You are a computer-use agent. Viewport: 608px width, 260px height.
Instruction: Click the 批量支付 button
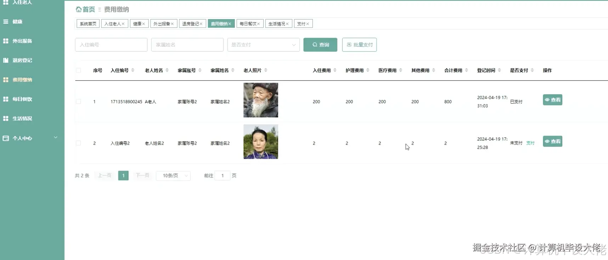pos(359,45)
